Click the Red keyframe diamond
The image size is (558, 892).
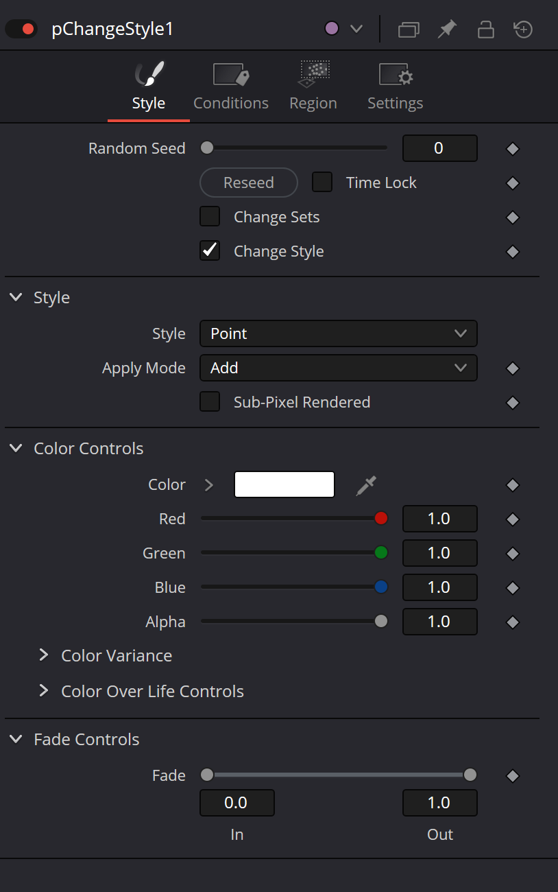(512, 519)
